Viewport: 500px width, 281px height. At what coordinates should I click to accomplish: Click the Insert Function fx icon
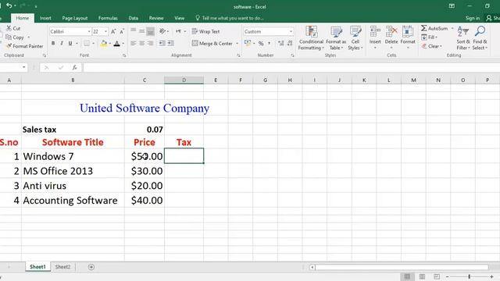tap(75, 68)
